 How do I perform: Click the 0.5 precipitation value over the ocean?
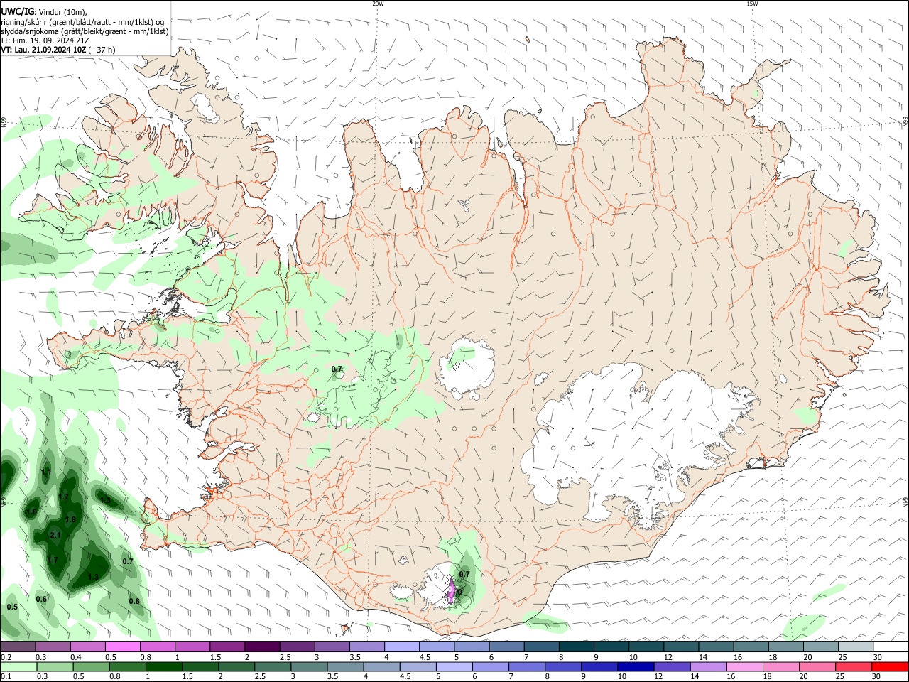point(12,607)
